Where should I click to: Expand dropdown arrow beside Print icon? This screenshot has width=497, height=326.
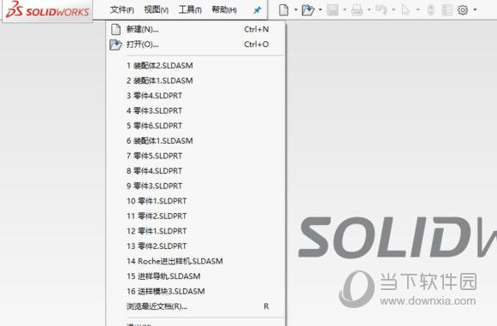click(369, 9)
